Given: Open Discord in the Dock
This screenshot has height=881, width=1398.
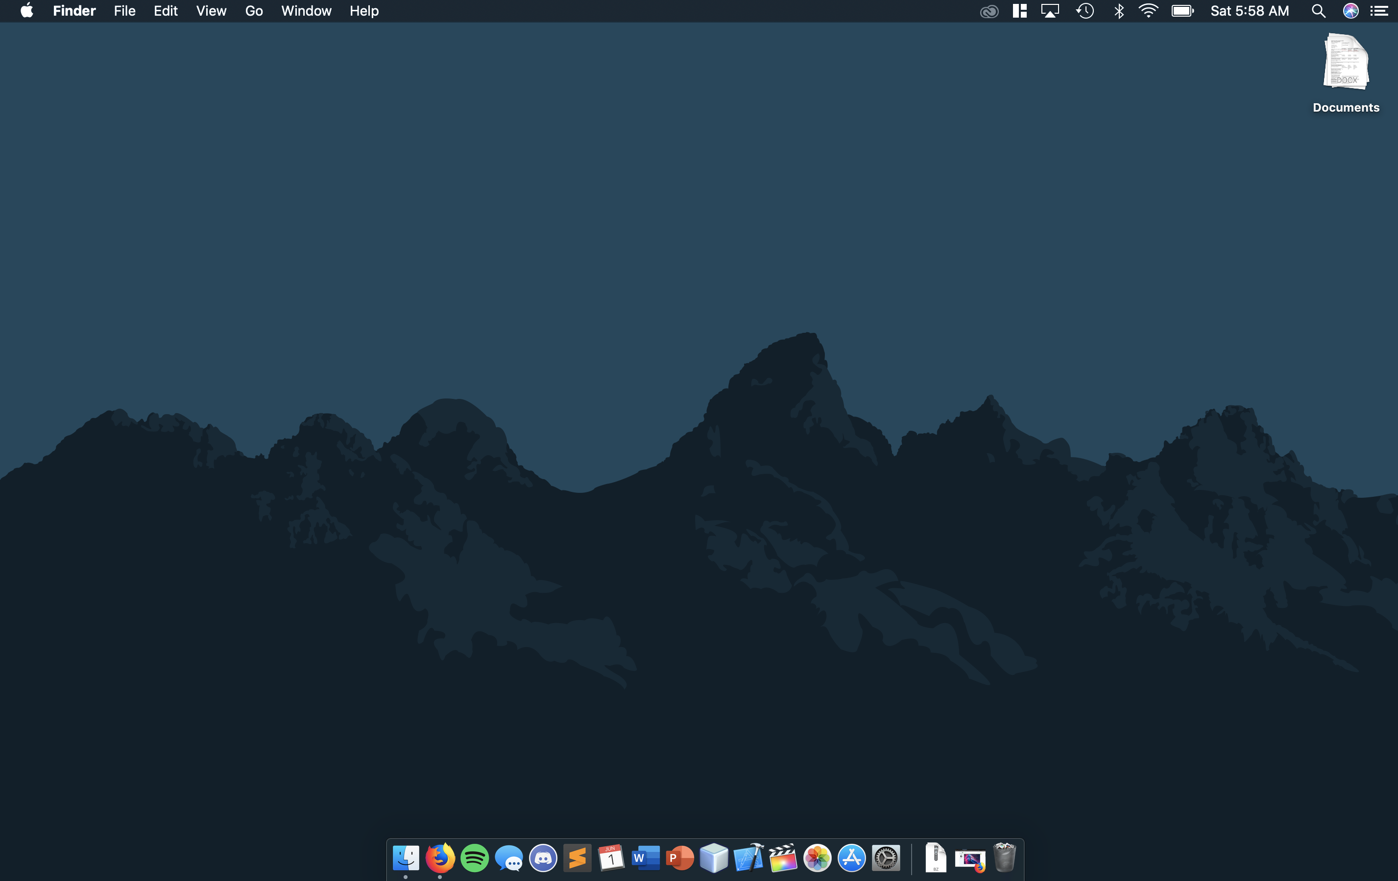Looking at the screenshot, I should pos(543,858).
